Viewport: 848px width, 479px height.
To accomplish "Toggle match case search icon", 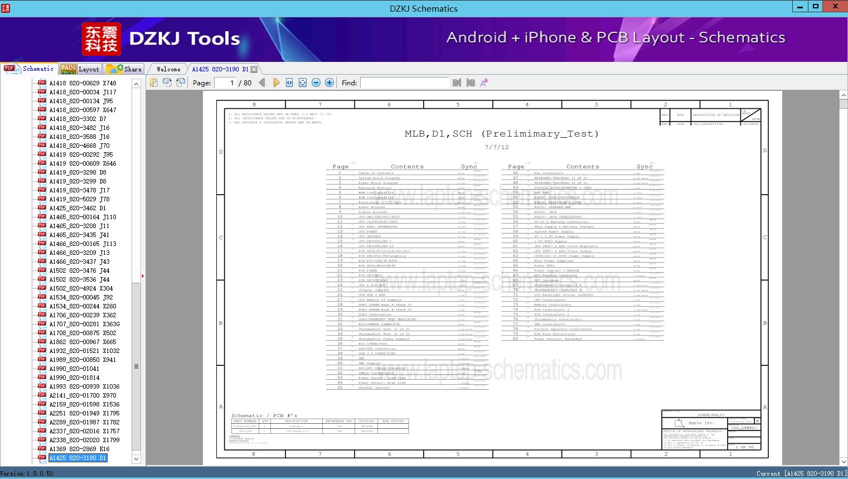I will 484,83.
